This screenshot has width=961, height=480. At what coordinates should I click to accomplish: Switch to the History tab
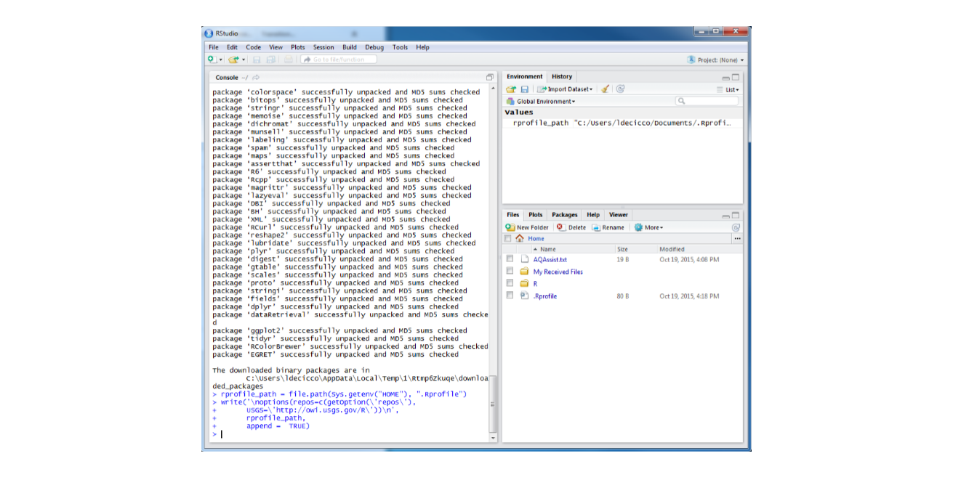[x=561, y=76]
